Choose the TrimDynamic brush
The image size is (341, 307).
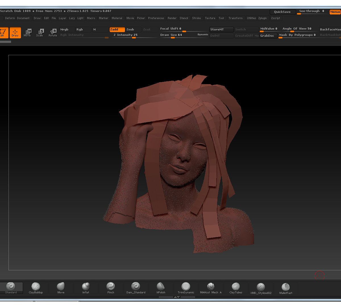pos(186,288)
